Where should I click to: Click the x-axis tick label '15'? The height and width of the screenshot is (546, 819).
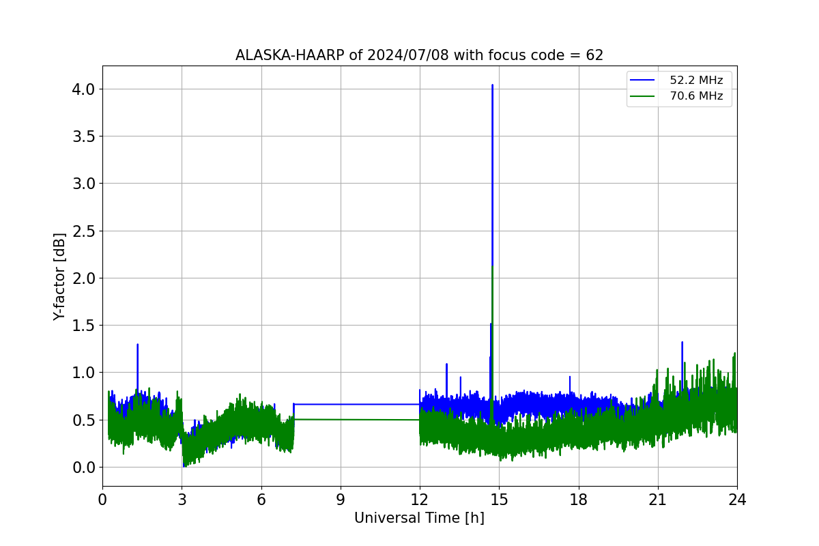coord(499,500)
